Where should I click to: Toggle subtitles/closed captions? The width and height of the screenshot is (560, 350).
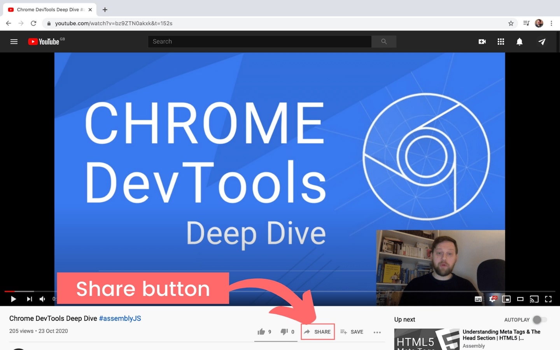tap(478, 299)
